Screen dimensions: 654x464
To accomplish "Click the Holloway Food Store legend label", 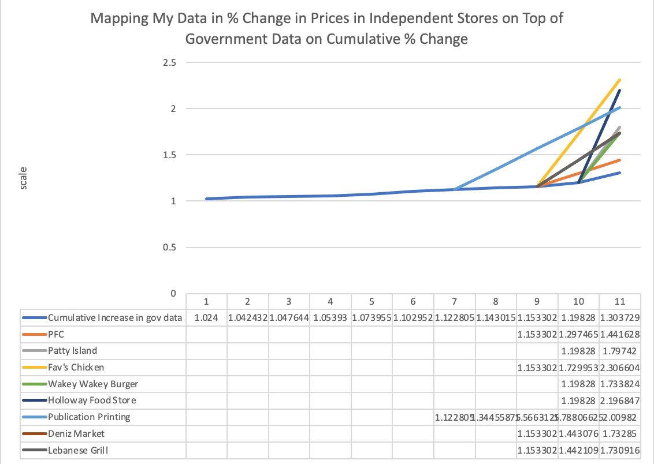I will click(88, 401).
